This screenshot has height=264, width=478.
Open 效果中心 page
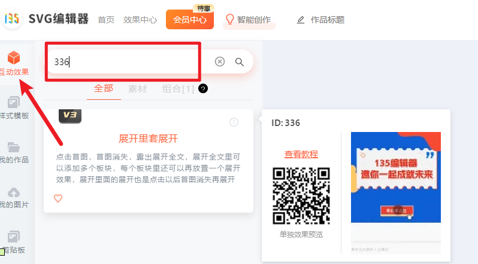click(140, 20)
